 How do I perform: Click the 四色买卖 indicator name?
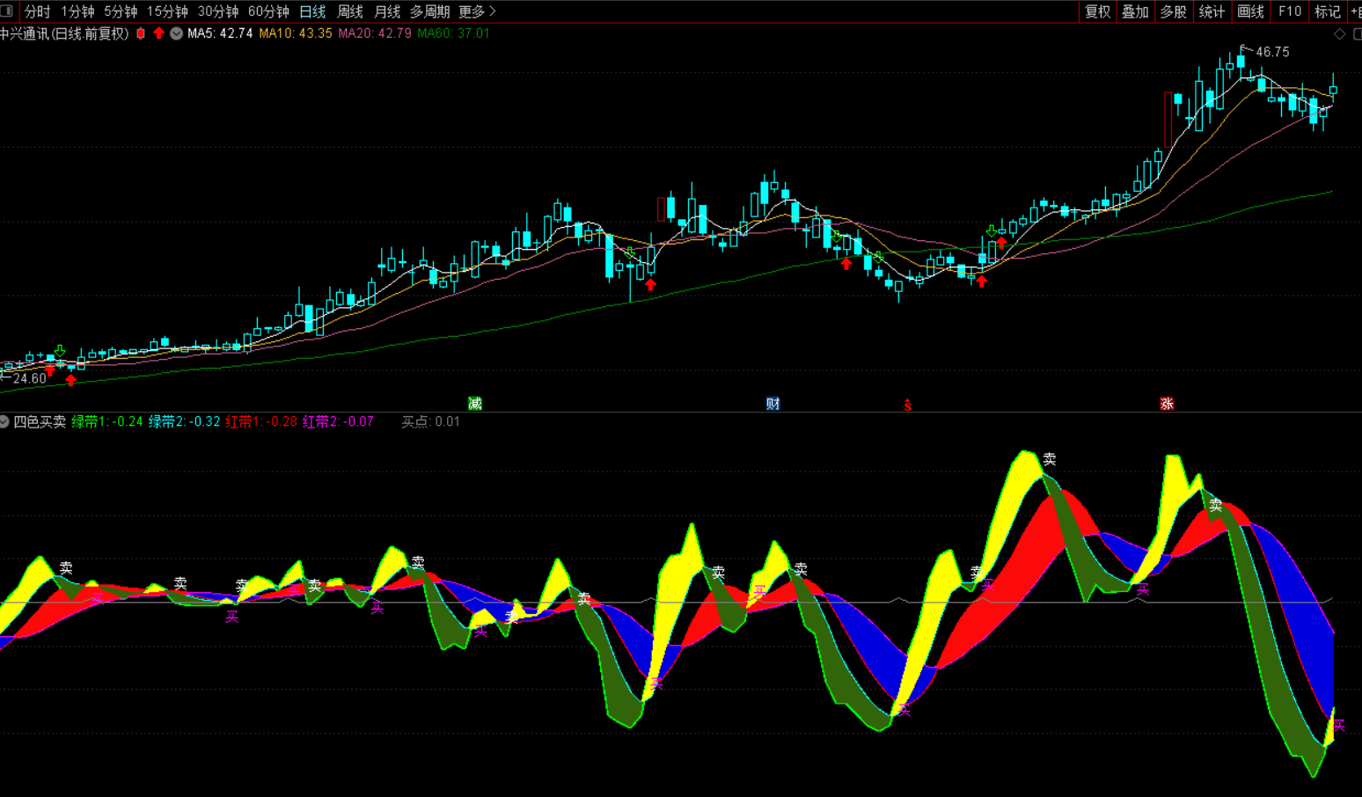pyautogui.click(x=40, y=422)
